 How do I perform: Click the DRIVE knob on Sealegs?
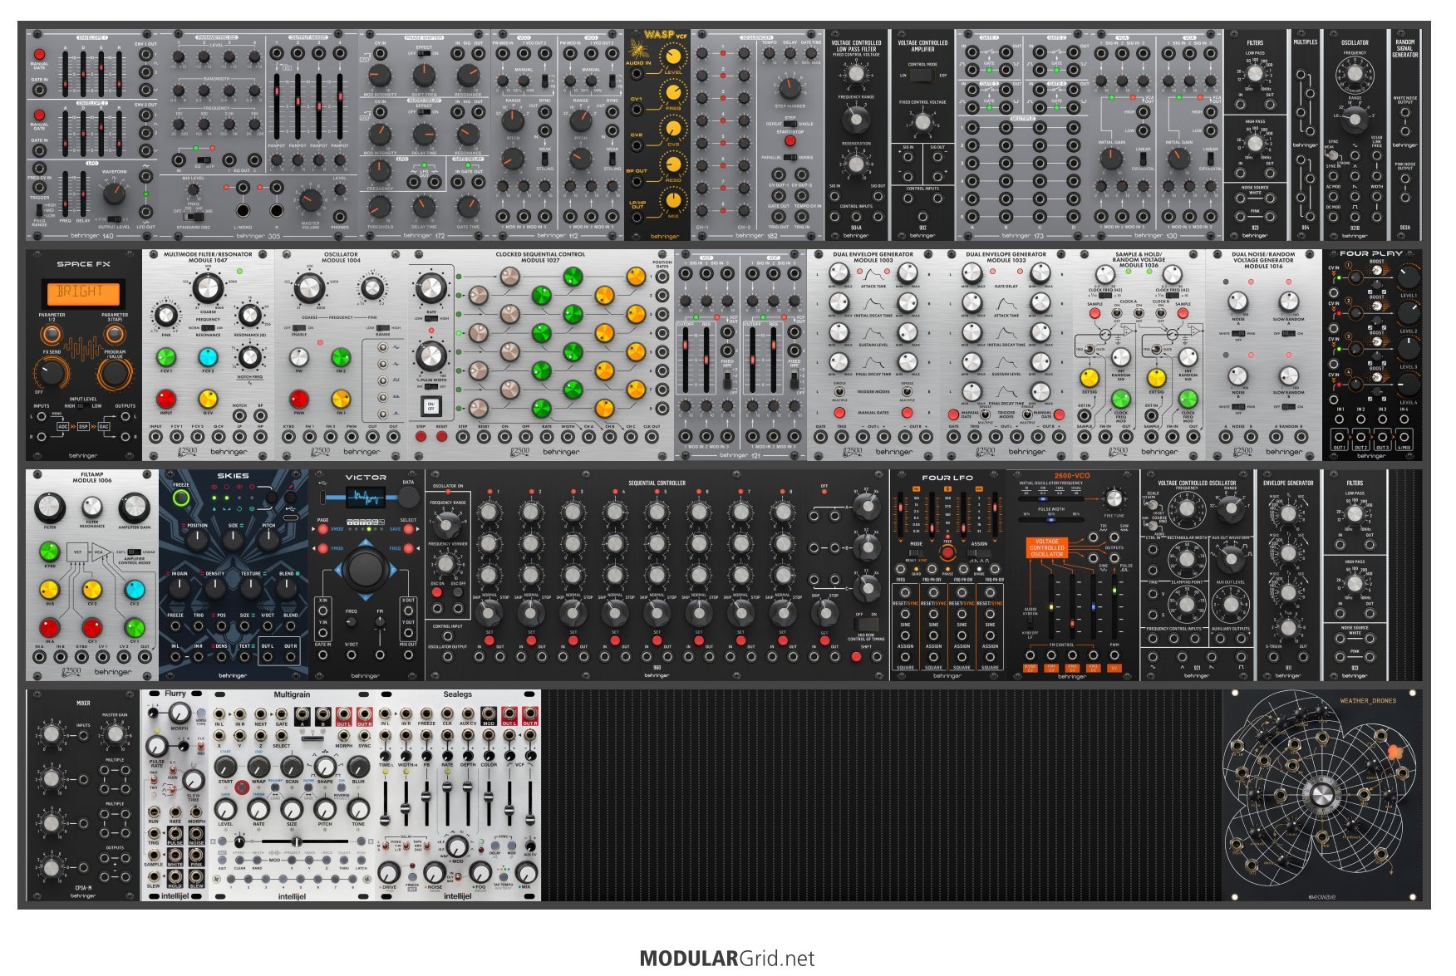[389, 871]
